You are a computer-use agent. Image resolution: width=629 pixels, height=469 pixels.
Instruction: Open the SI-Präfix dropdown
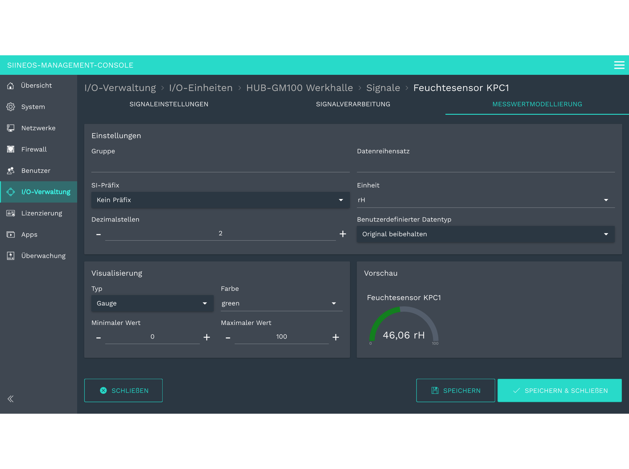click(x=221, y=200)
